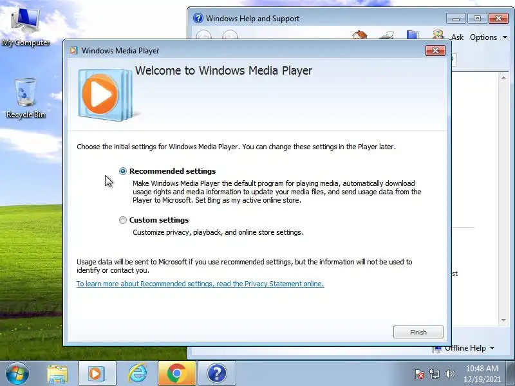Screen dimensions: 515x386
Task: Click the network tray icon
Action: 434,374
